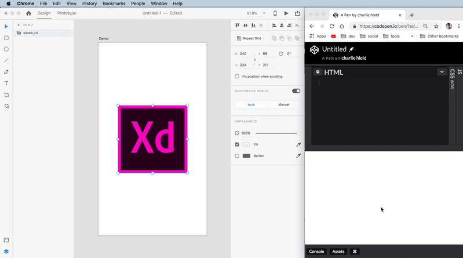The height and width of the screenshot is (258, 463).
Task: Open the Bookmarks menu
Action: 114,3
